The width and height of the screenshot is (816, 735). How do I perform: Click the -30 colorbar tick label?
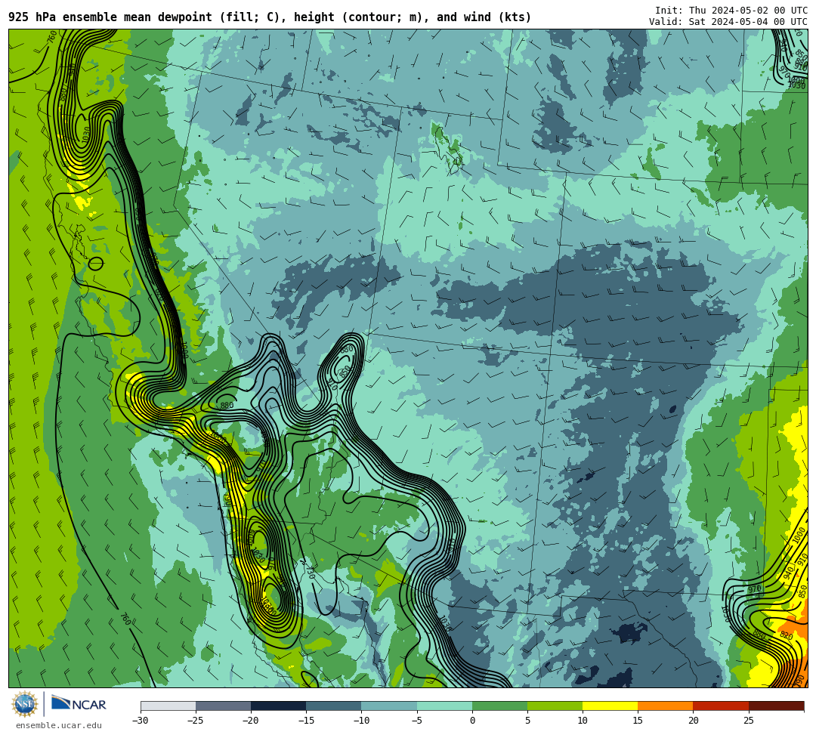click(141, 721)
